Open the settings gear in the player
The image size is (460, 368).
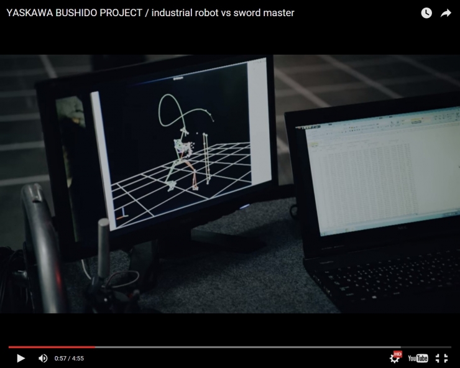point(394,359)
